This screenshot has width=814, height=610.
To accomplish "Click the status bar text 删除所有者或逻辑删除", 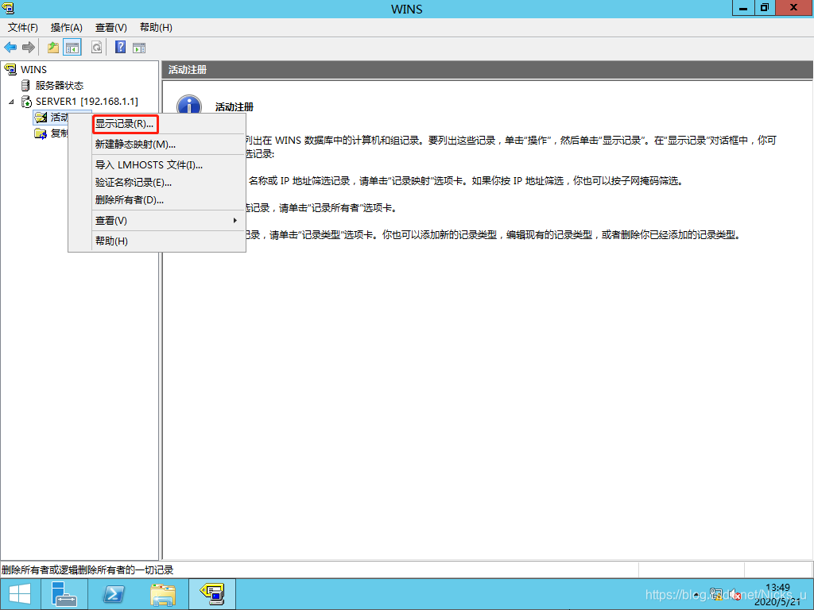I will click(87, 570).
